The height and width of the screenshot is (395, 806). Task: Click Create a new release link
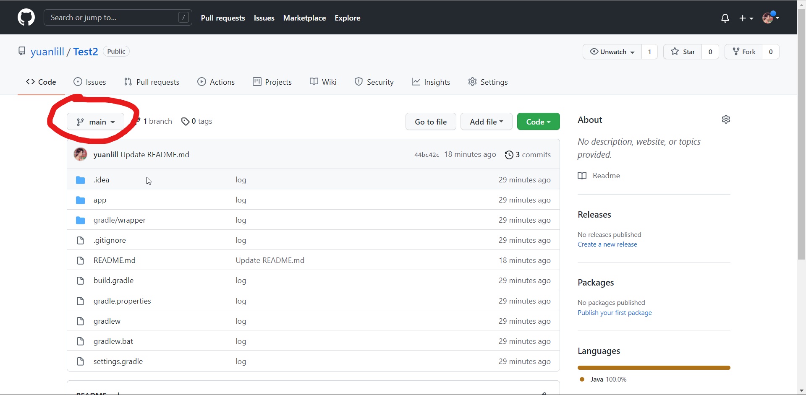[x=607, y=244]
